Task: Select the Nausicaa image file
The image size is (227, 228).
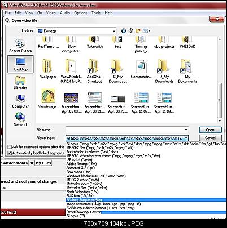Action: [49, 99]
